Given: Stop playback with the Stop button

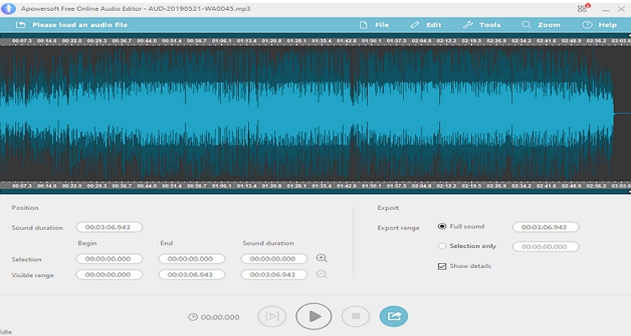Looking at the screenshot, I should point(356,317).
